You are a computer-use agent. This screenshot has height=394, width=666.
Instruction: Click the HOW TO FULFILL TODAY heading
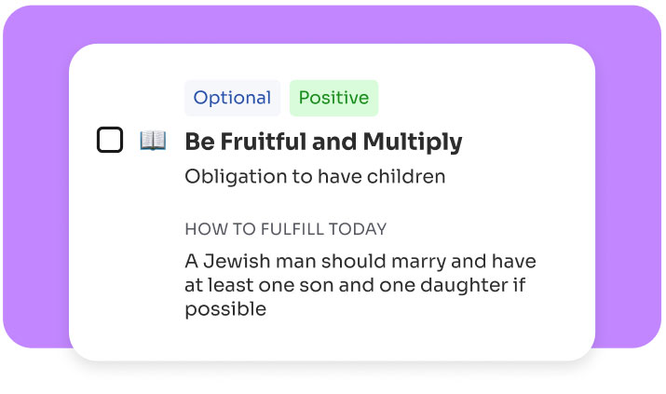point(285,229)
